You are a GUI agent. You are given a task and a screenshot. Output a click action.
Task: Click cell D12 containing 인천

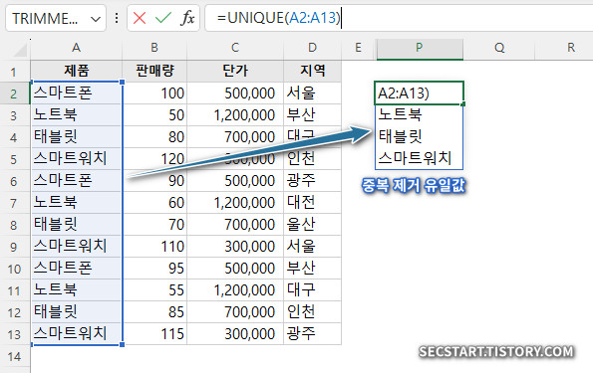312,312
